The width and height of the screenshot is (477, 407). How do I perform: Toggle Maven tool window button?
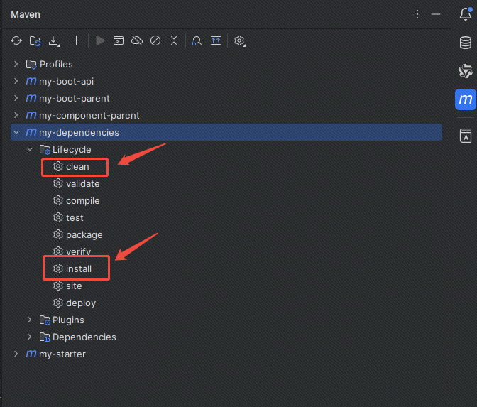coord(466,99)
